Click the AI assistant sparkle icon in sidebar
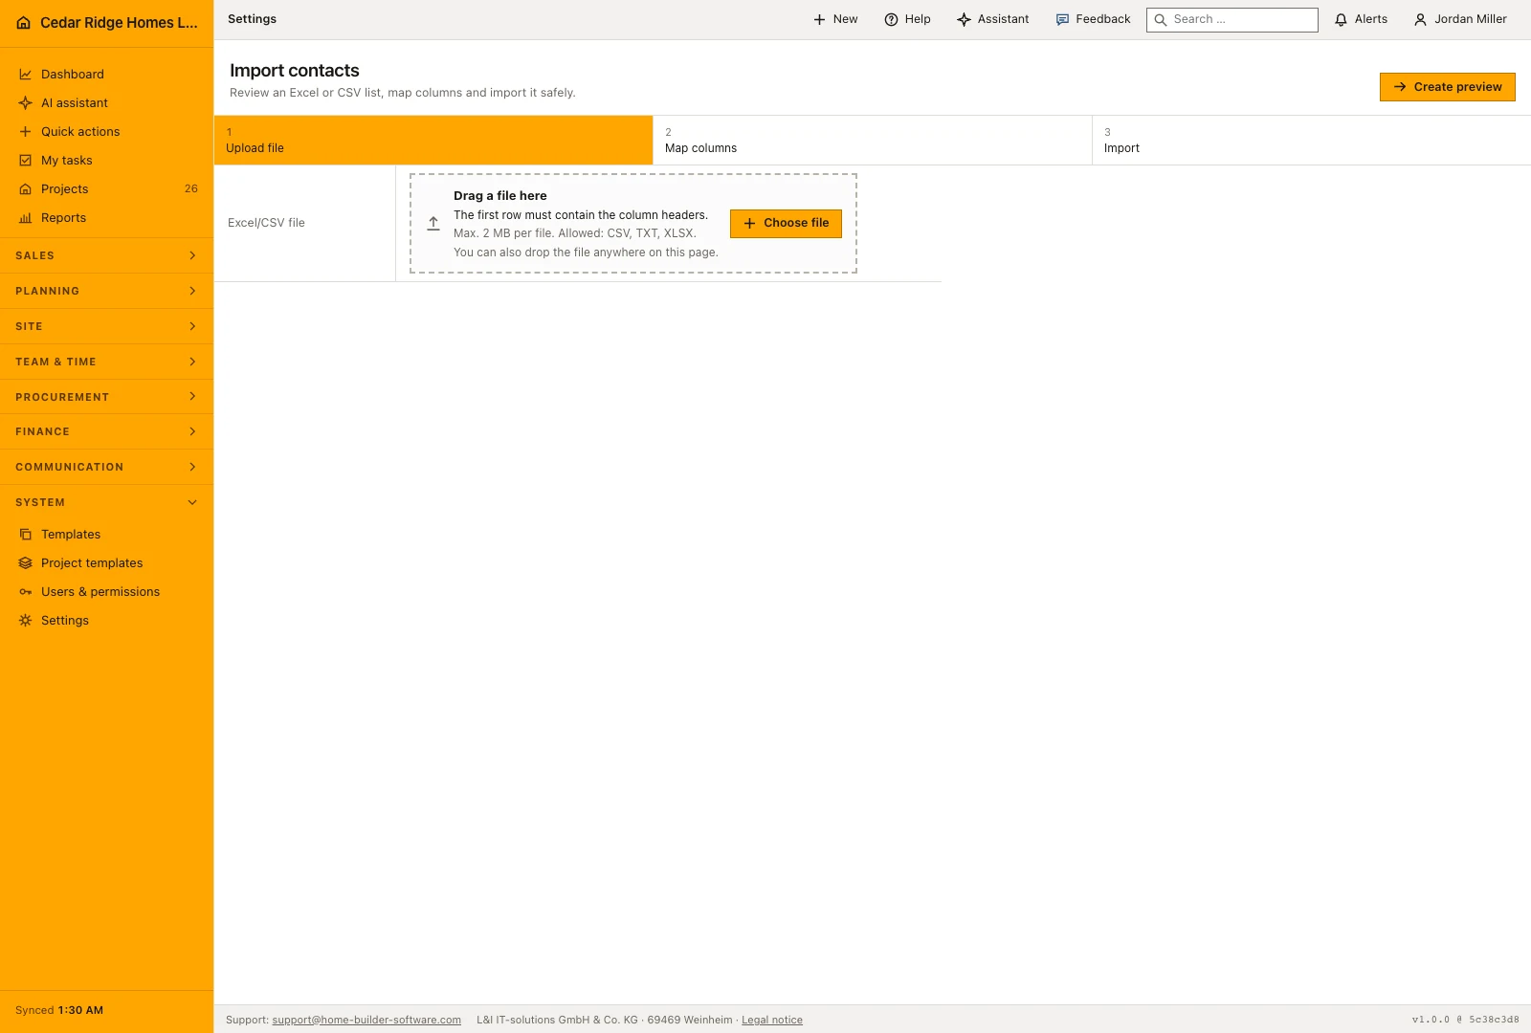Viewport: 1531px width, 1033px height. pos(26,103)
